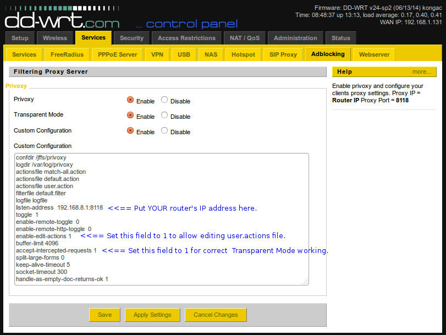
Task: Disable Custom Configuration radio button
Action: 164,130
